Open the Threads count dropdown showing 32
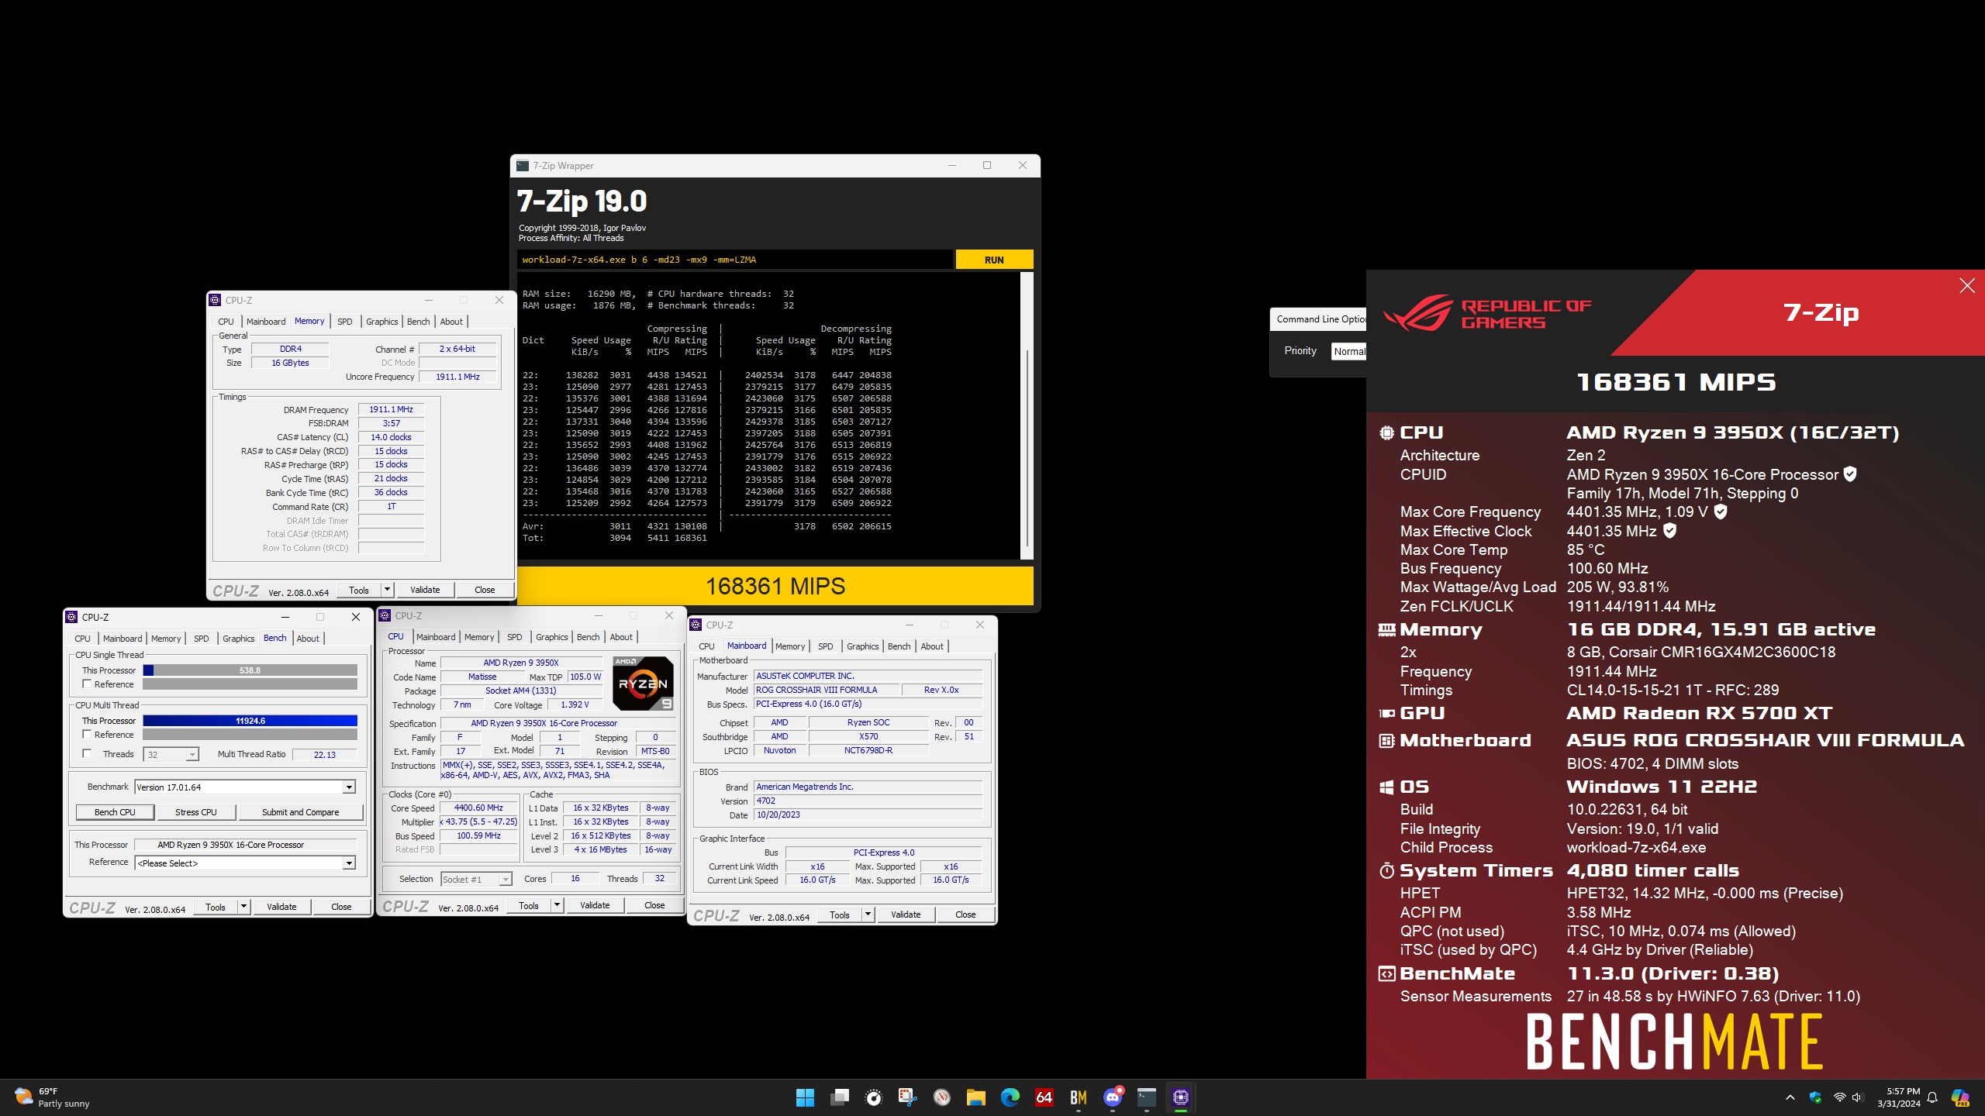This screenshot has height=1116, width=1985. point(171,755)
